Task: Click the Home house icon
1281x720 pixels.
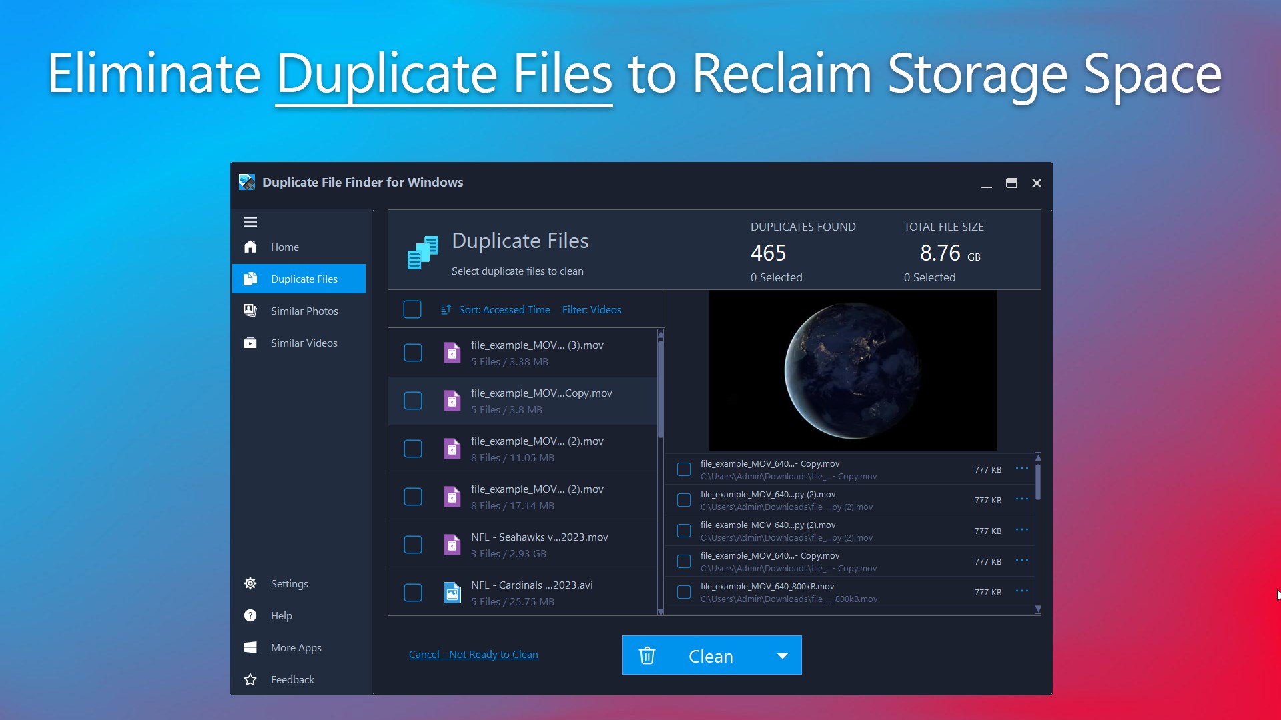Action: point(250,247)
